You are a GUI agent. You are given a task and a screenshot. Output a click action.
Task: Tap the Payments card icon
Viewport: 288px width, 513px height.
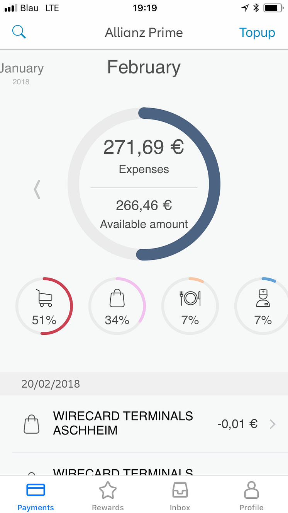click(36, 491)
